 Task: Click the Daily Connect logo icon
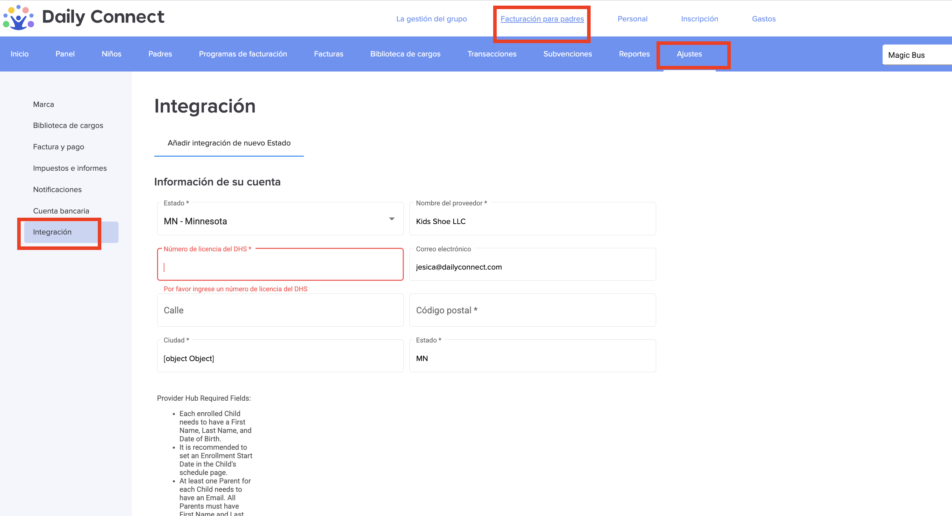19,18
